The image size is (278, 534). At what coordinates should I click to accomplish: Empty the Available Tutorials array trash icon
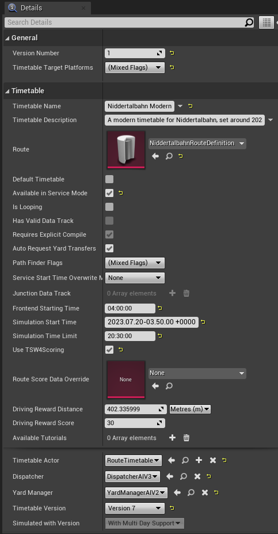click(186, 438)
